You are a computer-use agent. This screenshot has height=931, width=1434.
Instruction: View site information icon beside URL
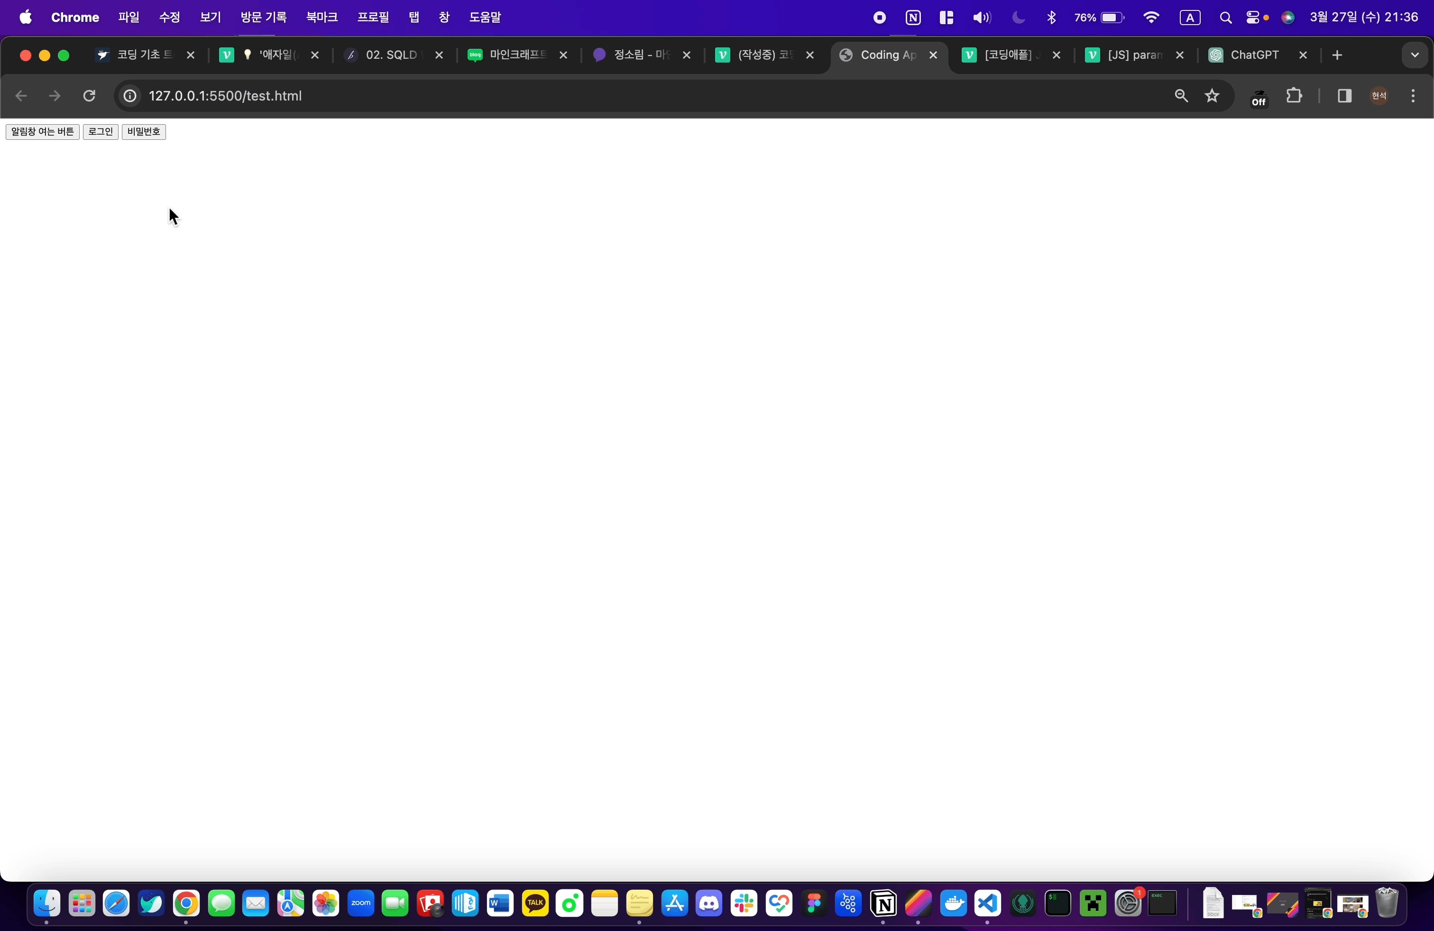coord(129,96)
